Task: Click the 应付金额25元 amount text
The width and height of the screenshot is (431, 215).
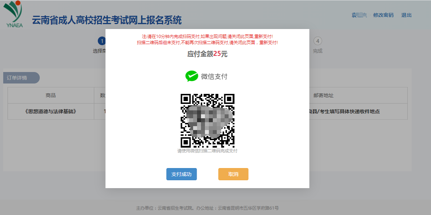Action: coord(207,53)
